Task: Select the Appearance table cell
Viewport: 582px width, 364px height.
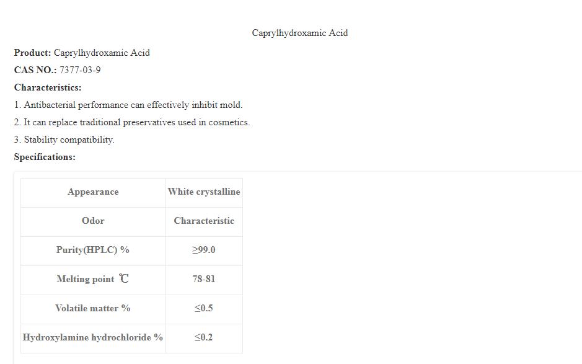Action: tap(93, 192)
